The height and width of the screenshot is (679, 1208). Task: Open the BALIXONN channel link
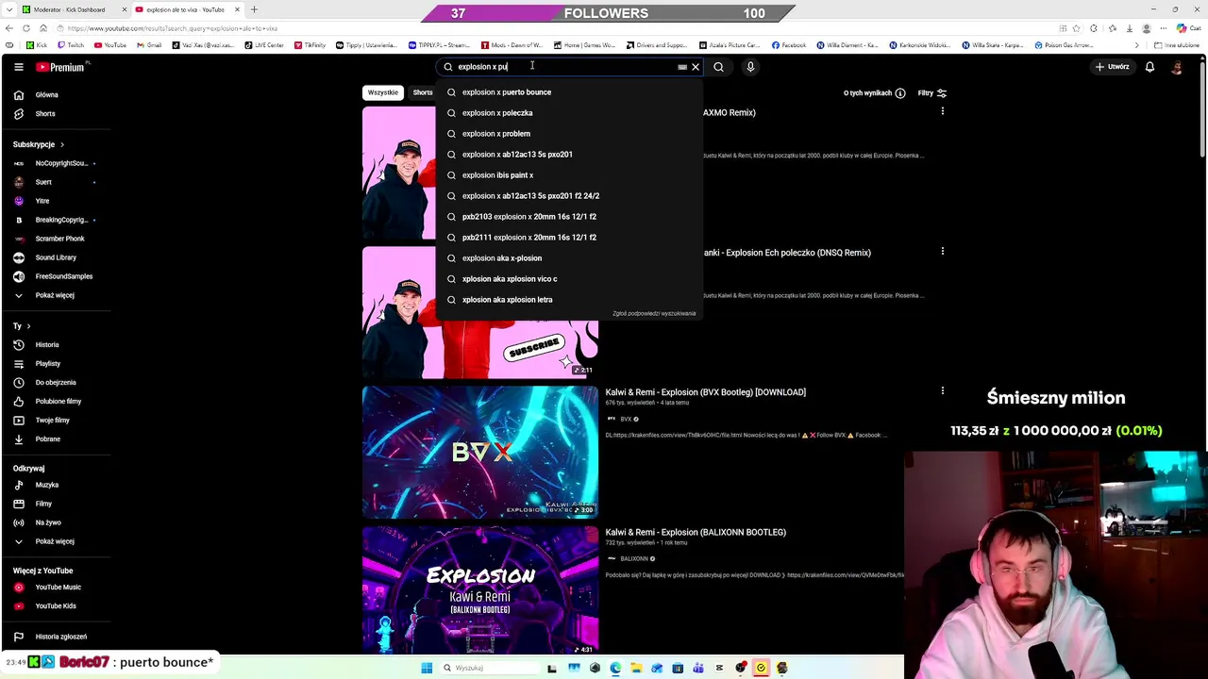pyautogui.click(x=633, y=559)
